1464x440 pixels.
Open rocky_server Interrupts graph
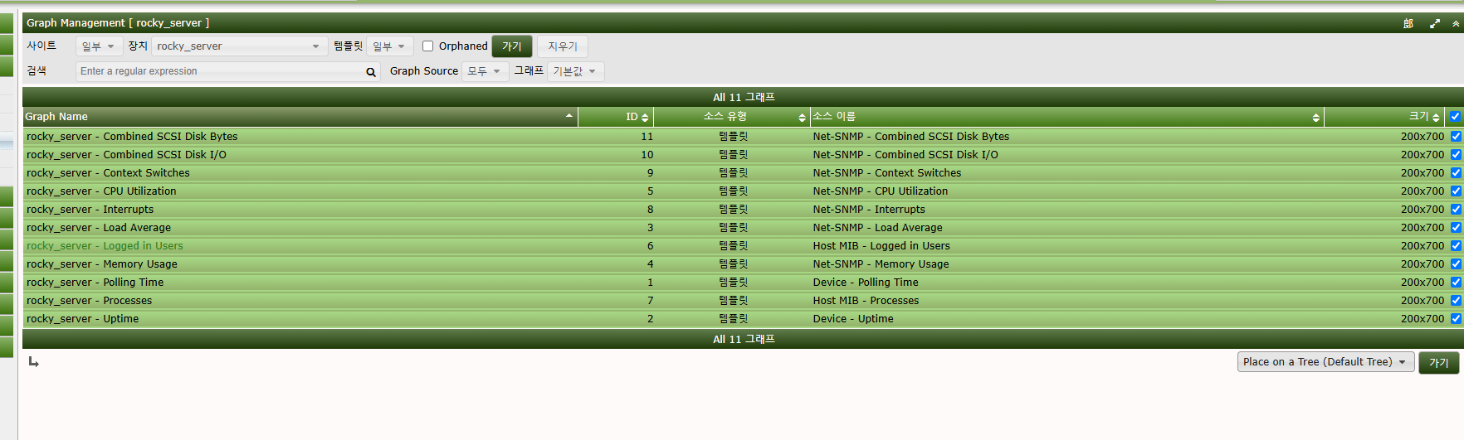[90, 210]
